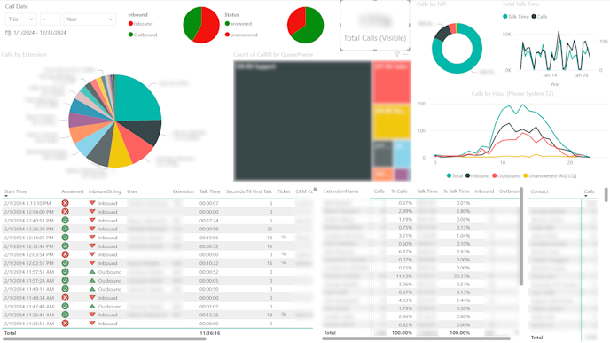
Task: Select 'answered' in the Status legend
Action: 239,24
